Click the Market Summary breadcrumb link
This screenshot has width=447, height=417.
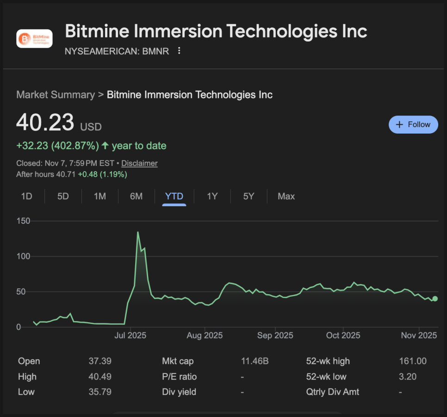pyautogui.click(x=55, y=95)
